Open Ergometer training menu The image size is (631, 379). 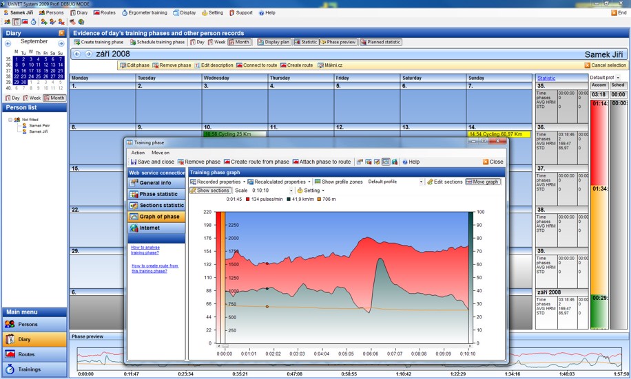coord(145,13)
